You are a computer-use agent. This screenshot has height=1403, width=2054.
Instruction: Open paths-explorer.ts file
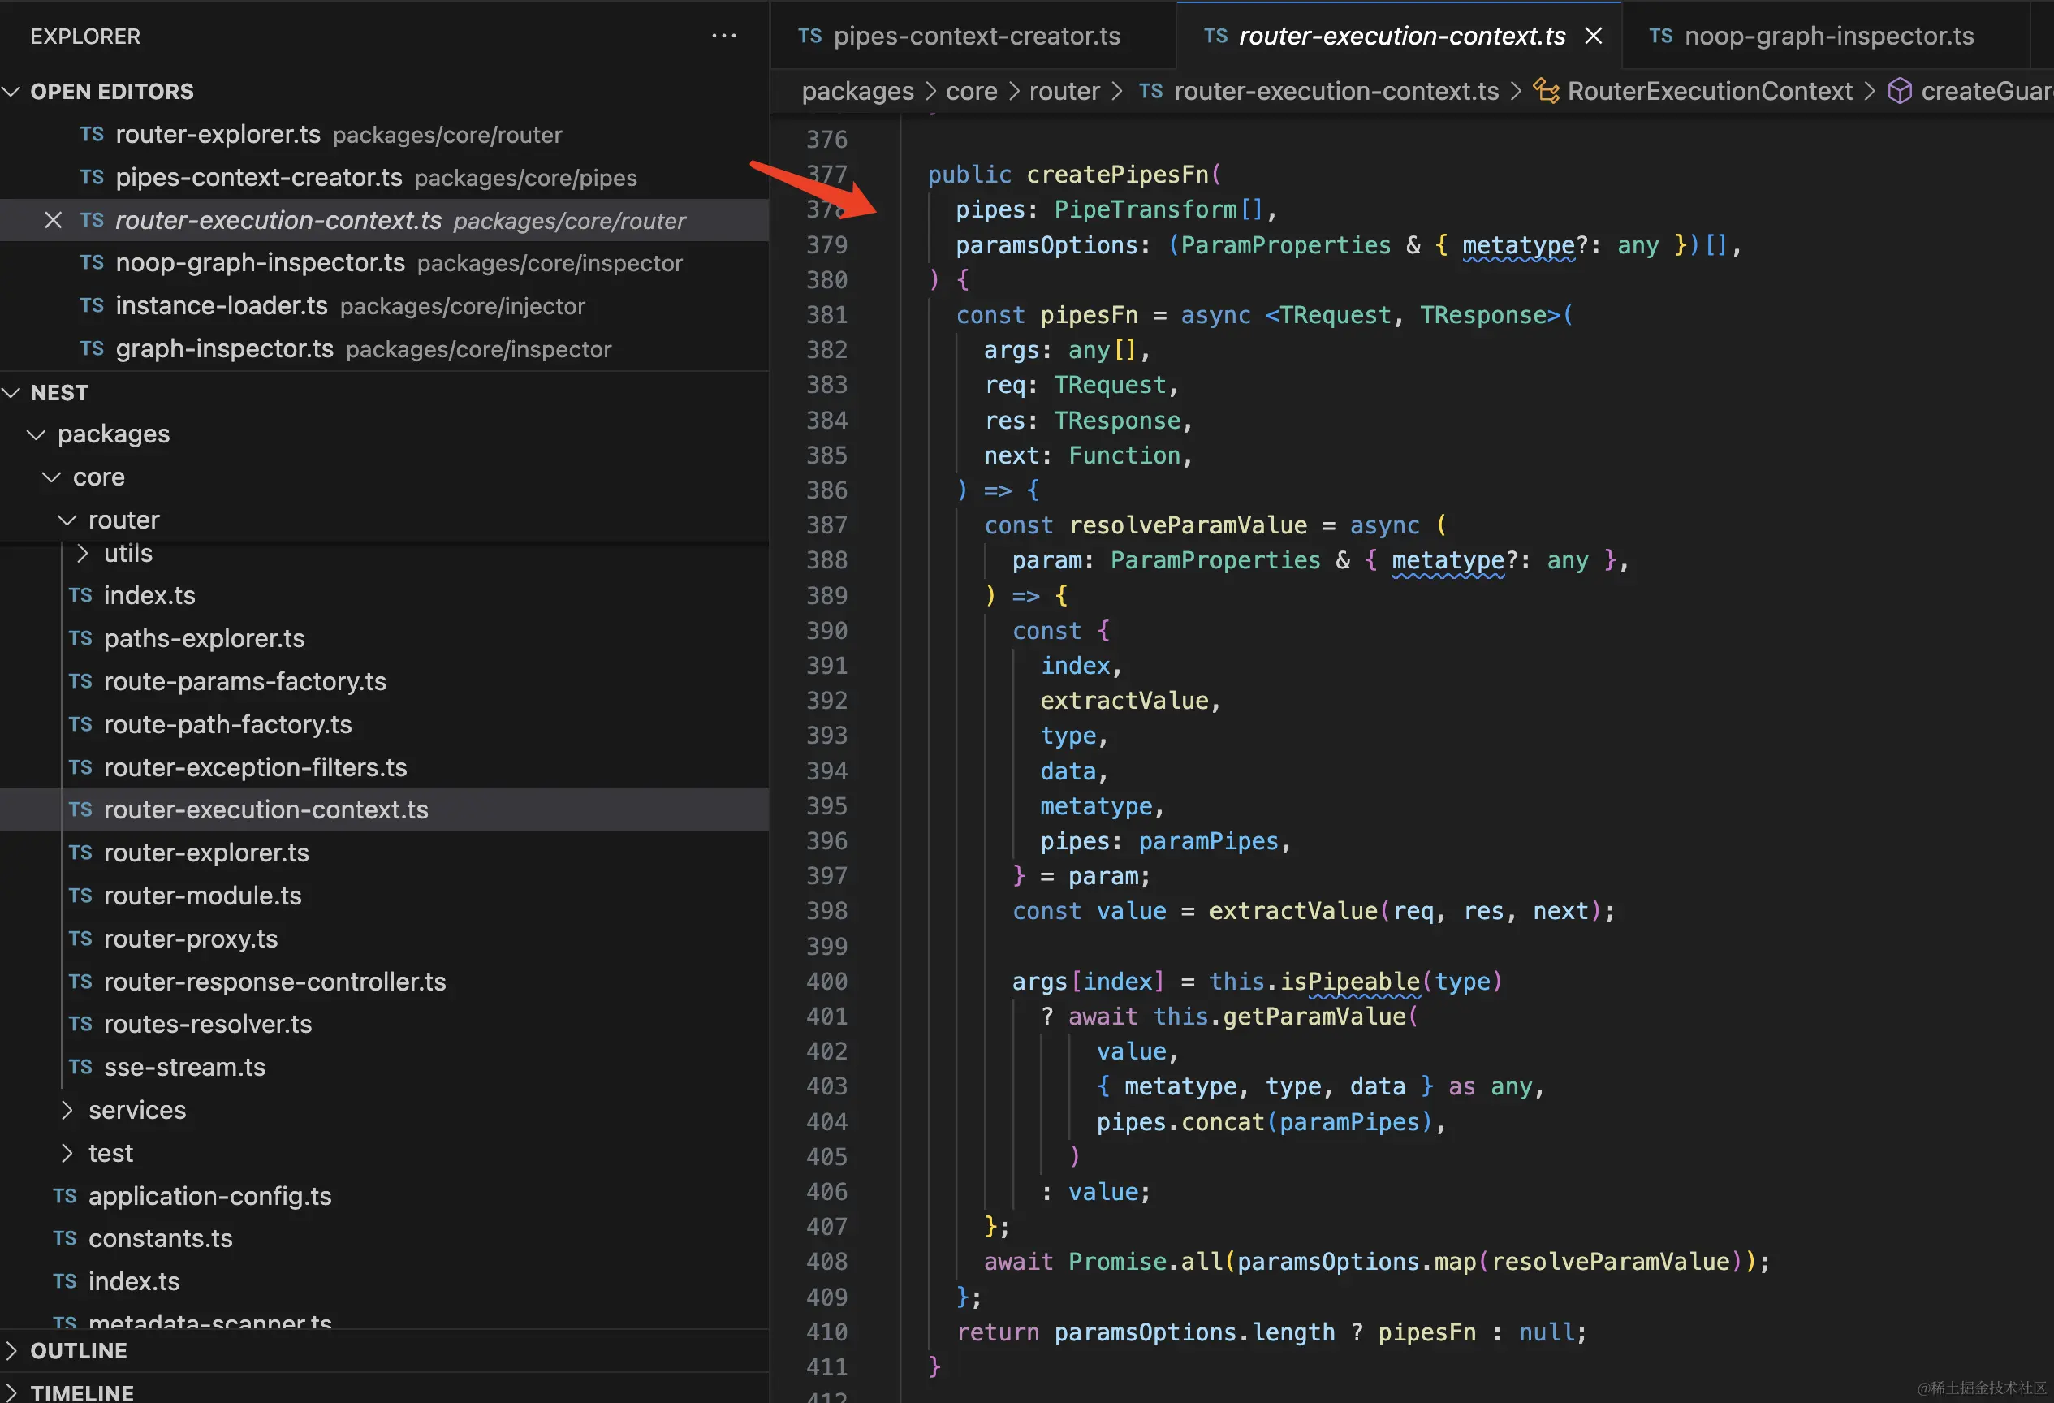pyautogui.click(x=385, y=638)
